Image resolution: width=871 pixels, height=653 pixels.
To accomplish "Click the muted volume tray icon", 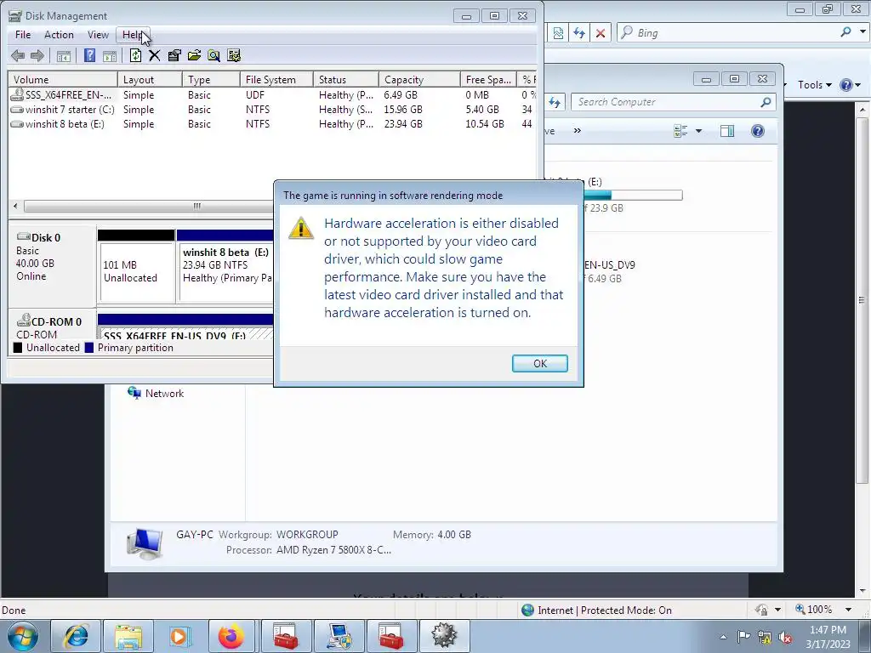I will tap(785, 638).
